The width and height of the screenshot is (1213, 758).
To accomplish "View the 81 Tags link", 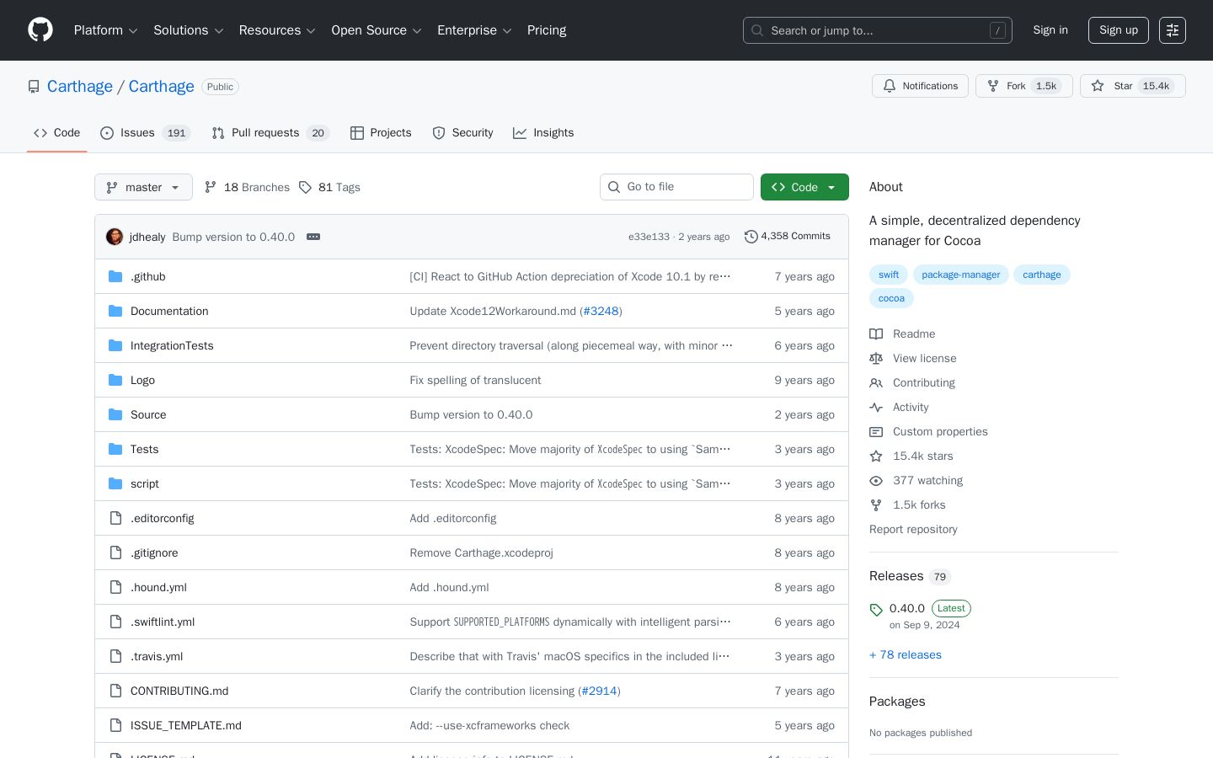I will click(x=329, y=187).
